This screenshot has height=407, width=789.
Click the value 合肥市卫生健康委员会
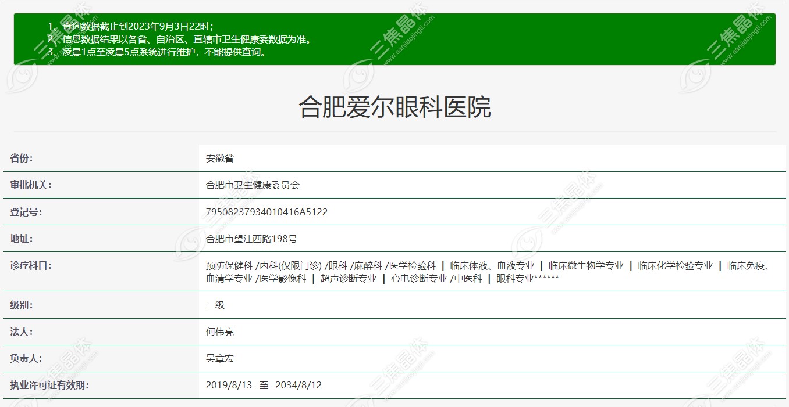click(x=253, y=185)
